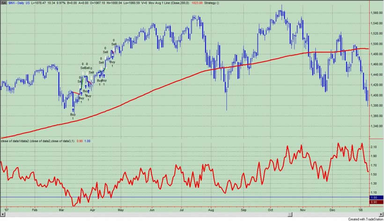
Task: Click the 'Oct' date axis label
Action: click(x=270, y=210)
